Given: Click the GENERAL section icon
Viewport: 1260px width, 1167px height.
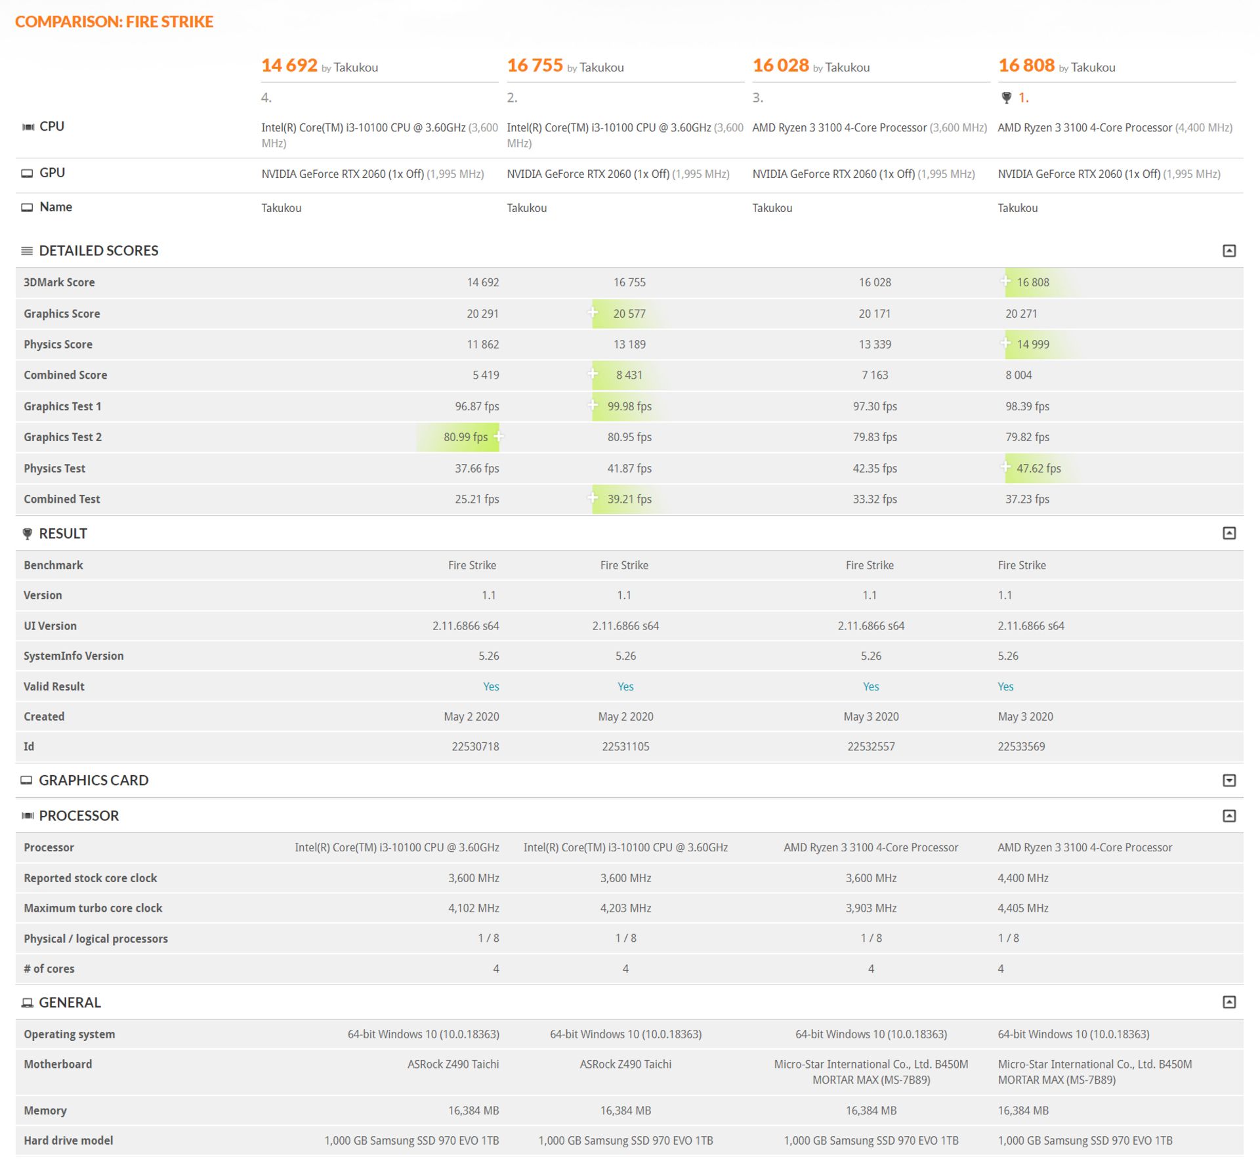Looking at the screenshot, I should click(x=27, y=1002).
